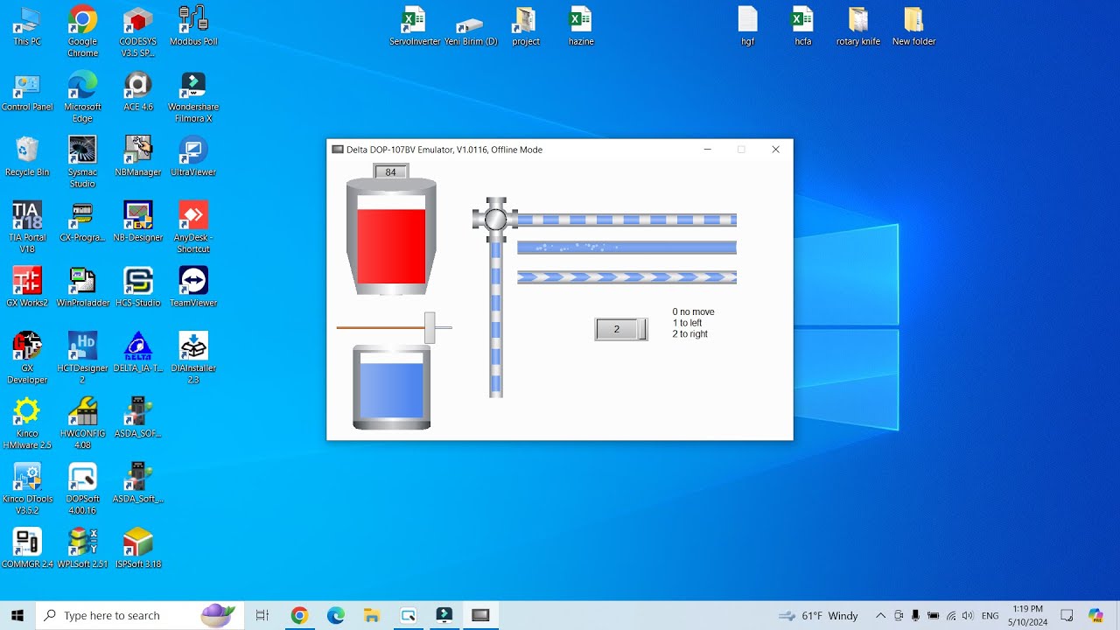Open the Kinco HMIware 2.5 icon

click(x=27, y=423)
